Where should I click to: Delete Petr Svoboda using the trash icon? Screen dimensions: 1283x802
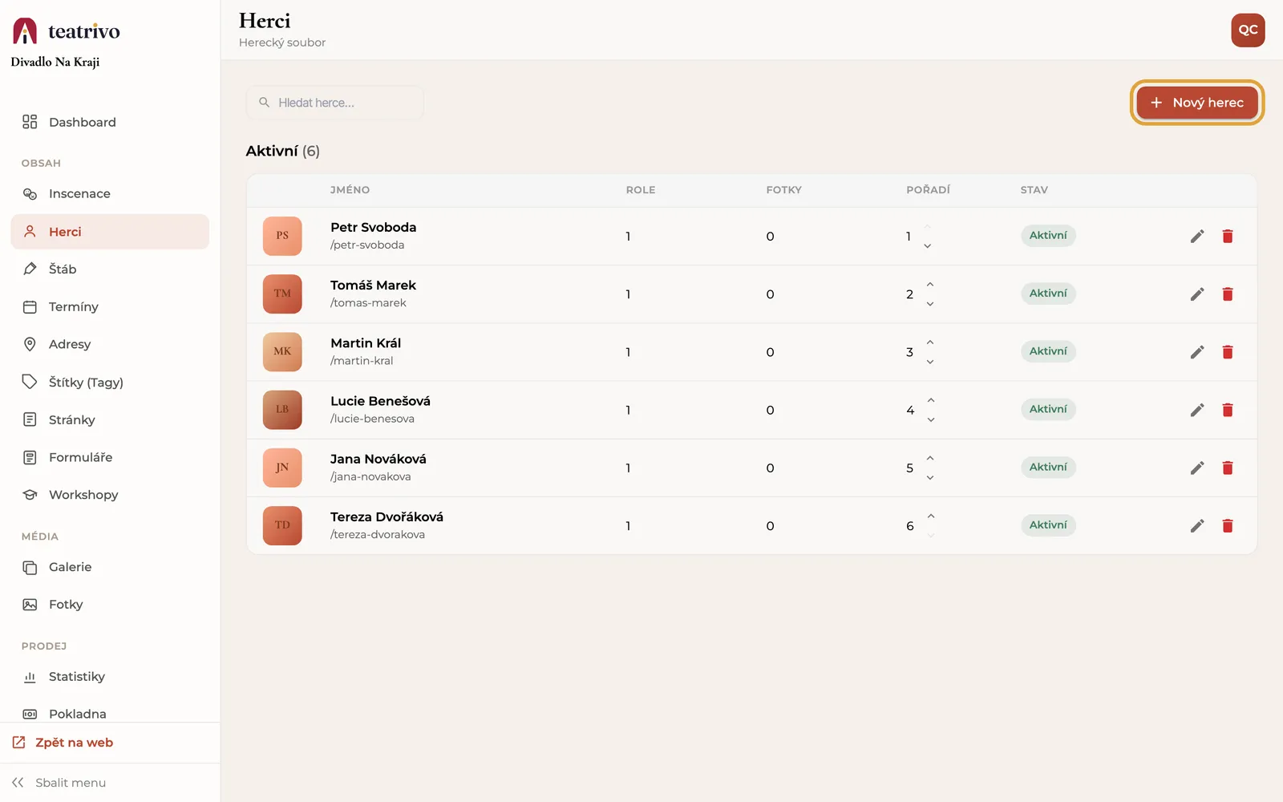pyautogui.click(x=1228, y=236)
